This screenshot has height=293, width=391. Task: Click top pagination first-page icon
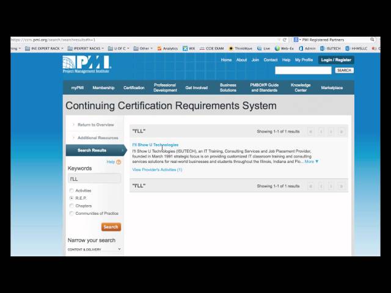[x=310, y=132]
